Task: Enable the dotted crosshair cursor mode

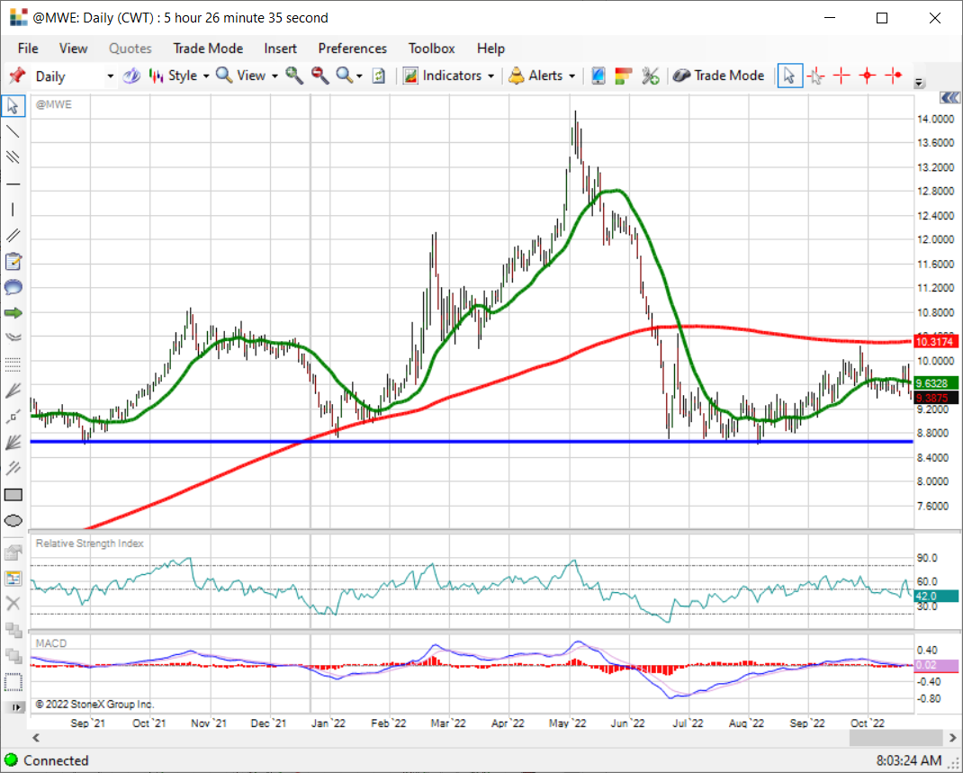Action: coord(816,76)
